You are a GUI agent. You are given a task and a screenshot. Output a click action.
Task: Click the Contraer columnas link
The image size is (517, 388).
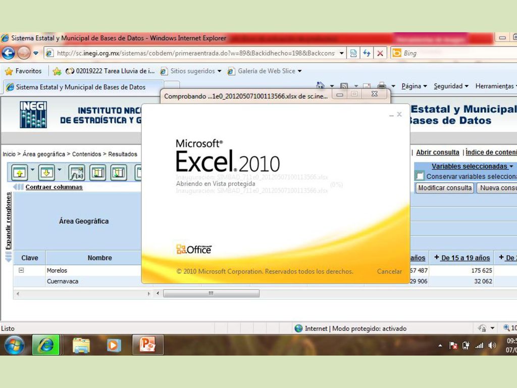(x=54, y=187)
